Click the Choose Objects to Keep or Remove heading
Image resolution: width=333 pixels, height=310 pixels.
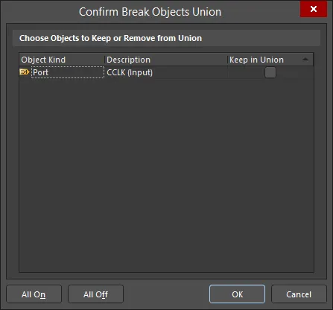110,38
